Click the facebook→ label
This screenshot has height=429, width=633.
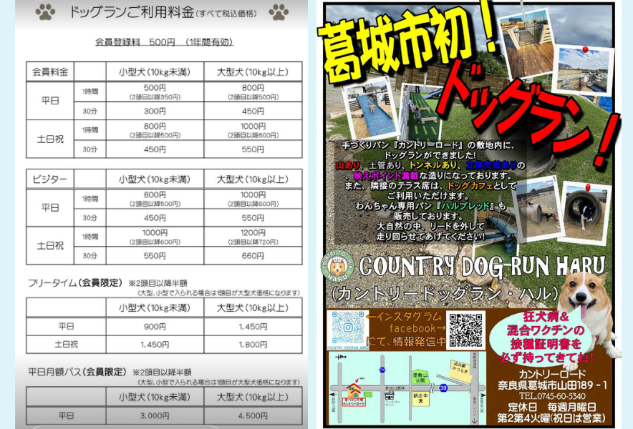[x=417, y=329]
